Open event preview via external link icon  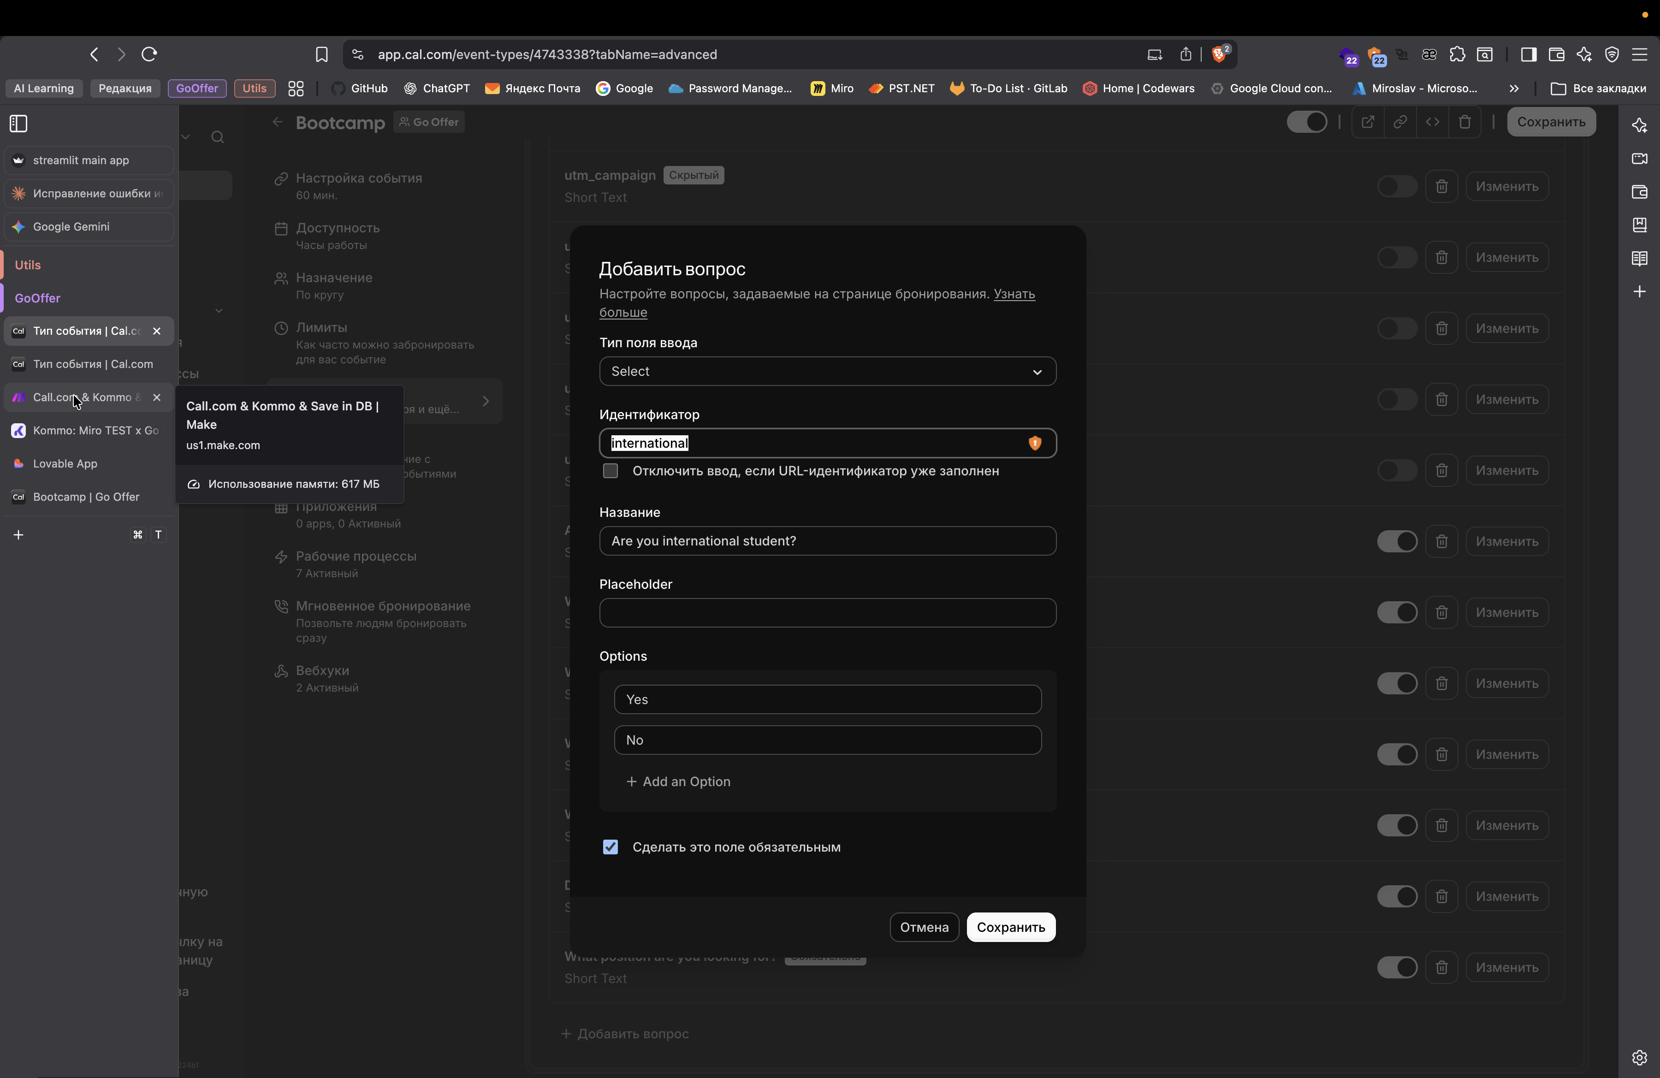pyautogui.click(x=1367, y=122)
